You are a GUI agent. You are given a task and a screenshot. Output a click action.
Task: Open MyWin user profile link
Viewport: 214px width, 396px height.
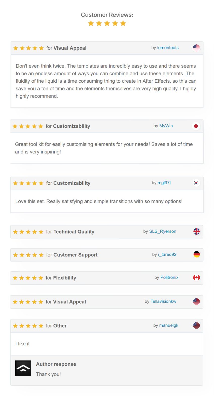pyautogui.click(x=166, y=126)
